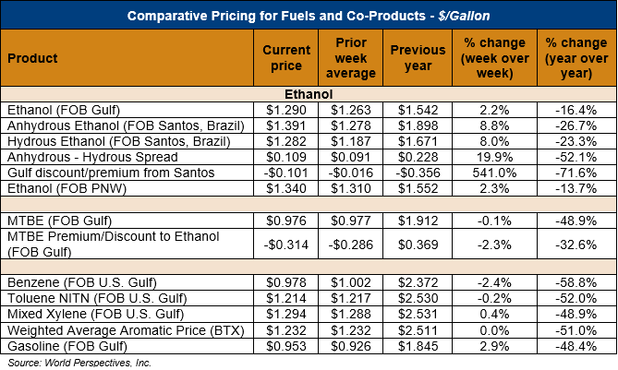Click the 'Previous year' column header

click(x=419, y=57)
